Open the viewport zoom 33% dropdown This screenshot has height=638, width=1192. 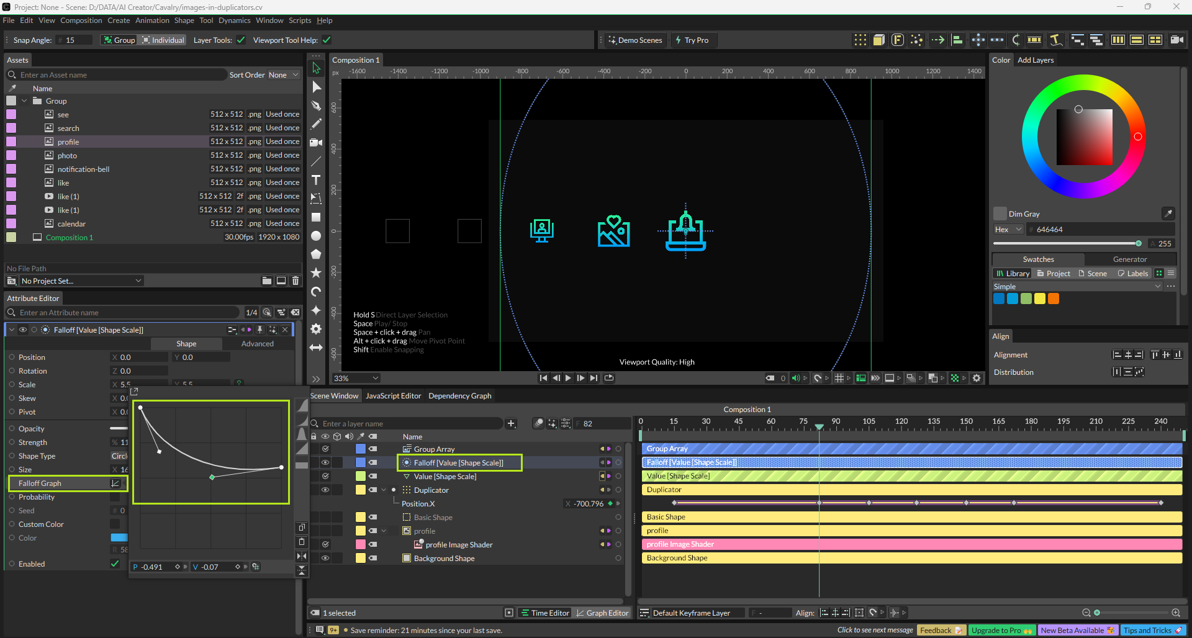pos(356,378)
